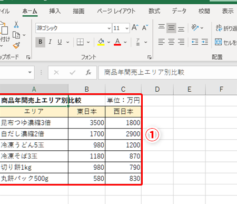The image size is (237, 204).
Task: Expand the phonetic guide dropdown arrow
Action: click(146, 42)
